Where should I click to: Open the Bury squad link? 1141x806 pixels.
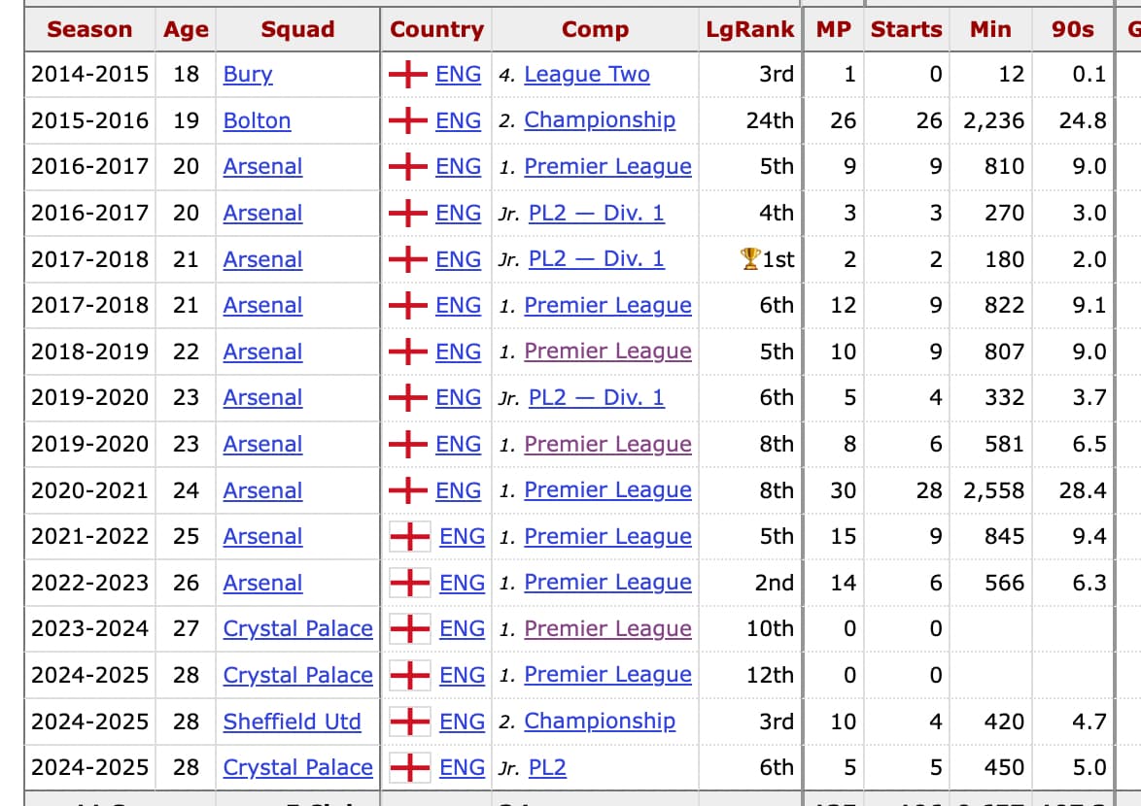(x=248, y=74)
